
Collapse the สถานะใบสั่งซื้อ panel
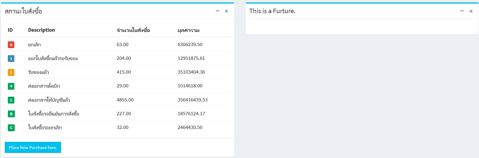[x=217, y=11]
